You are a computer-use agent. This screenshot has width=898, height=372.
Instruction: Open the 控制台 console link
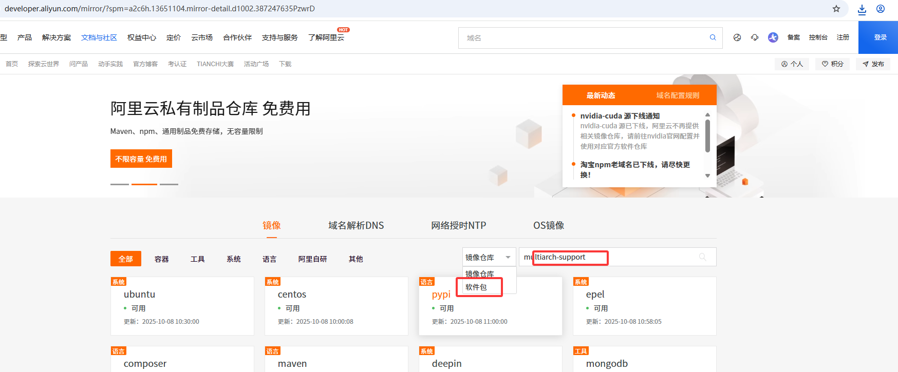coord(818,37)
